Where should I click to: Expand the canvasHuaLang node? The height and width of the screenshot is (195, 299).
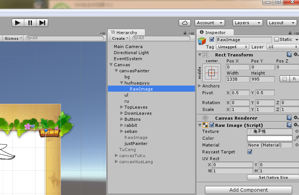coord(116,162)
